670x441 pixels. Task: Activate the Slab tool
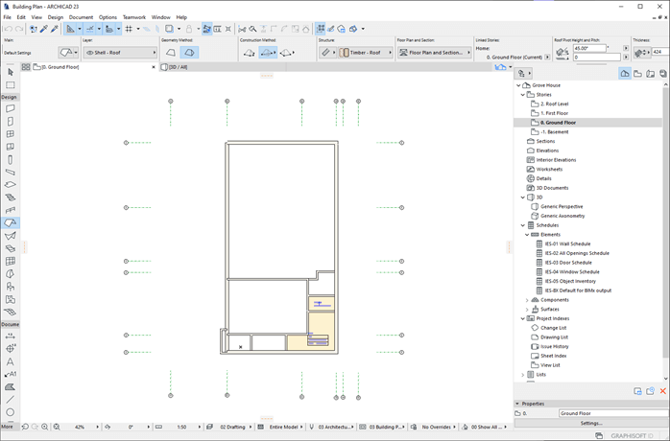11,185
